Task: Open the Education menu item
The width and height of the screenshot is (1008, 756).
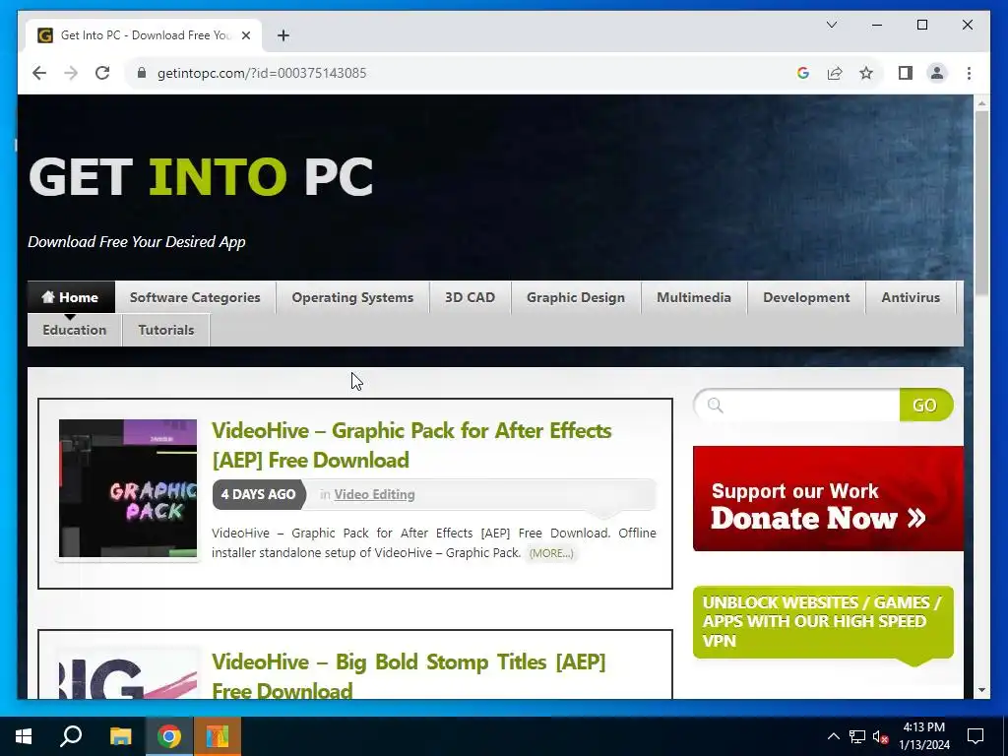Action: click(x=75, y=330)
